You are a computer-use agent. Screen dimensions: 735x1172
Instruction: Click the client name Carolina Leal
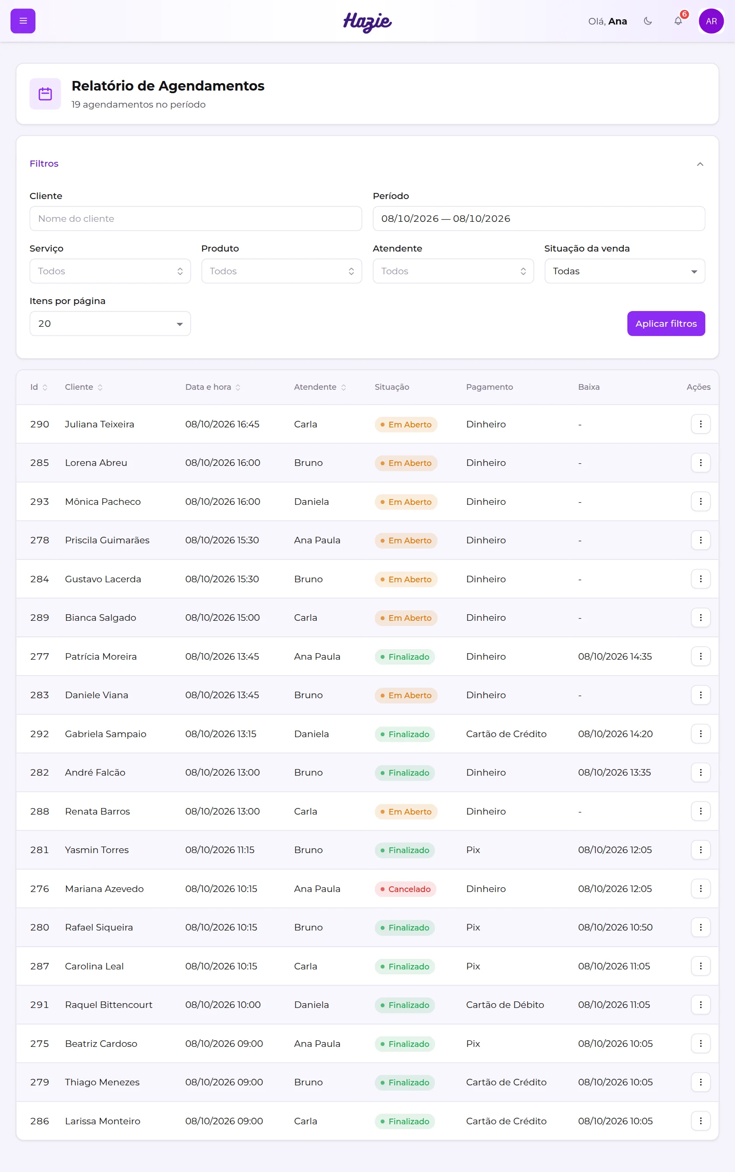[x=94, y=966]
